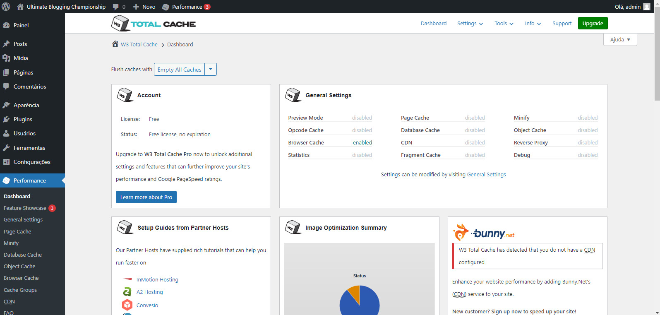This screenshot has width=660, height=315.
Task: Click the Performance cube icon in sidebar
Action: (x=6, y=180)
